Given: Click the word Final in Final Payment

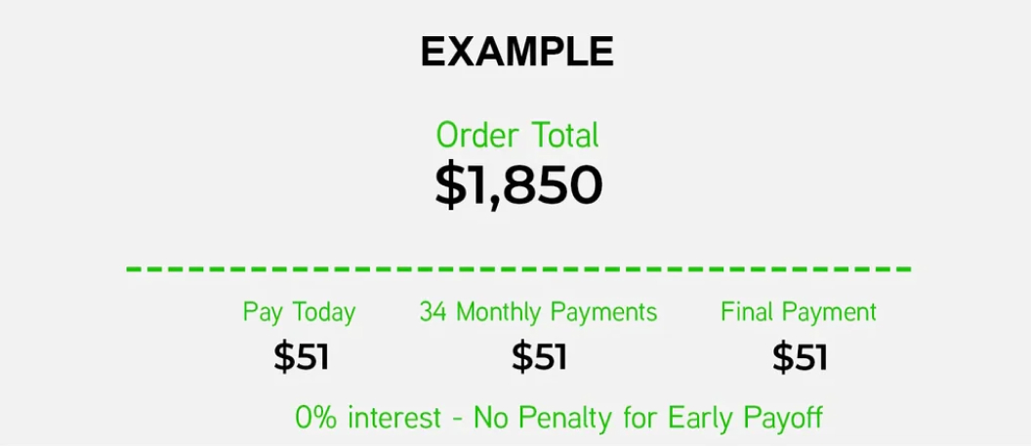Looking at the screenshot, I should [746, 311].
